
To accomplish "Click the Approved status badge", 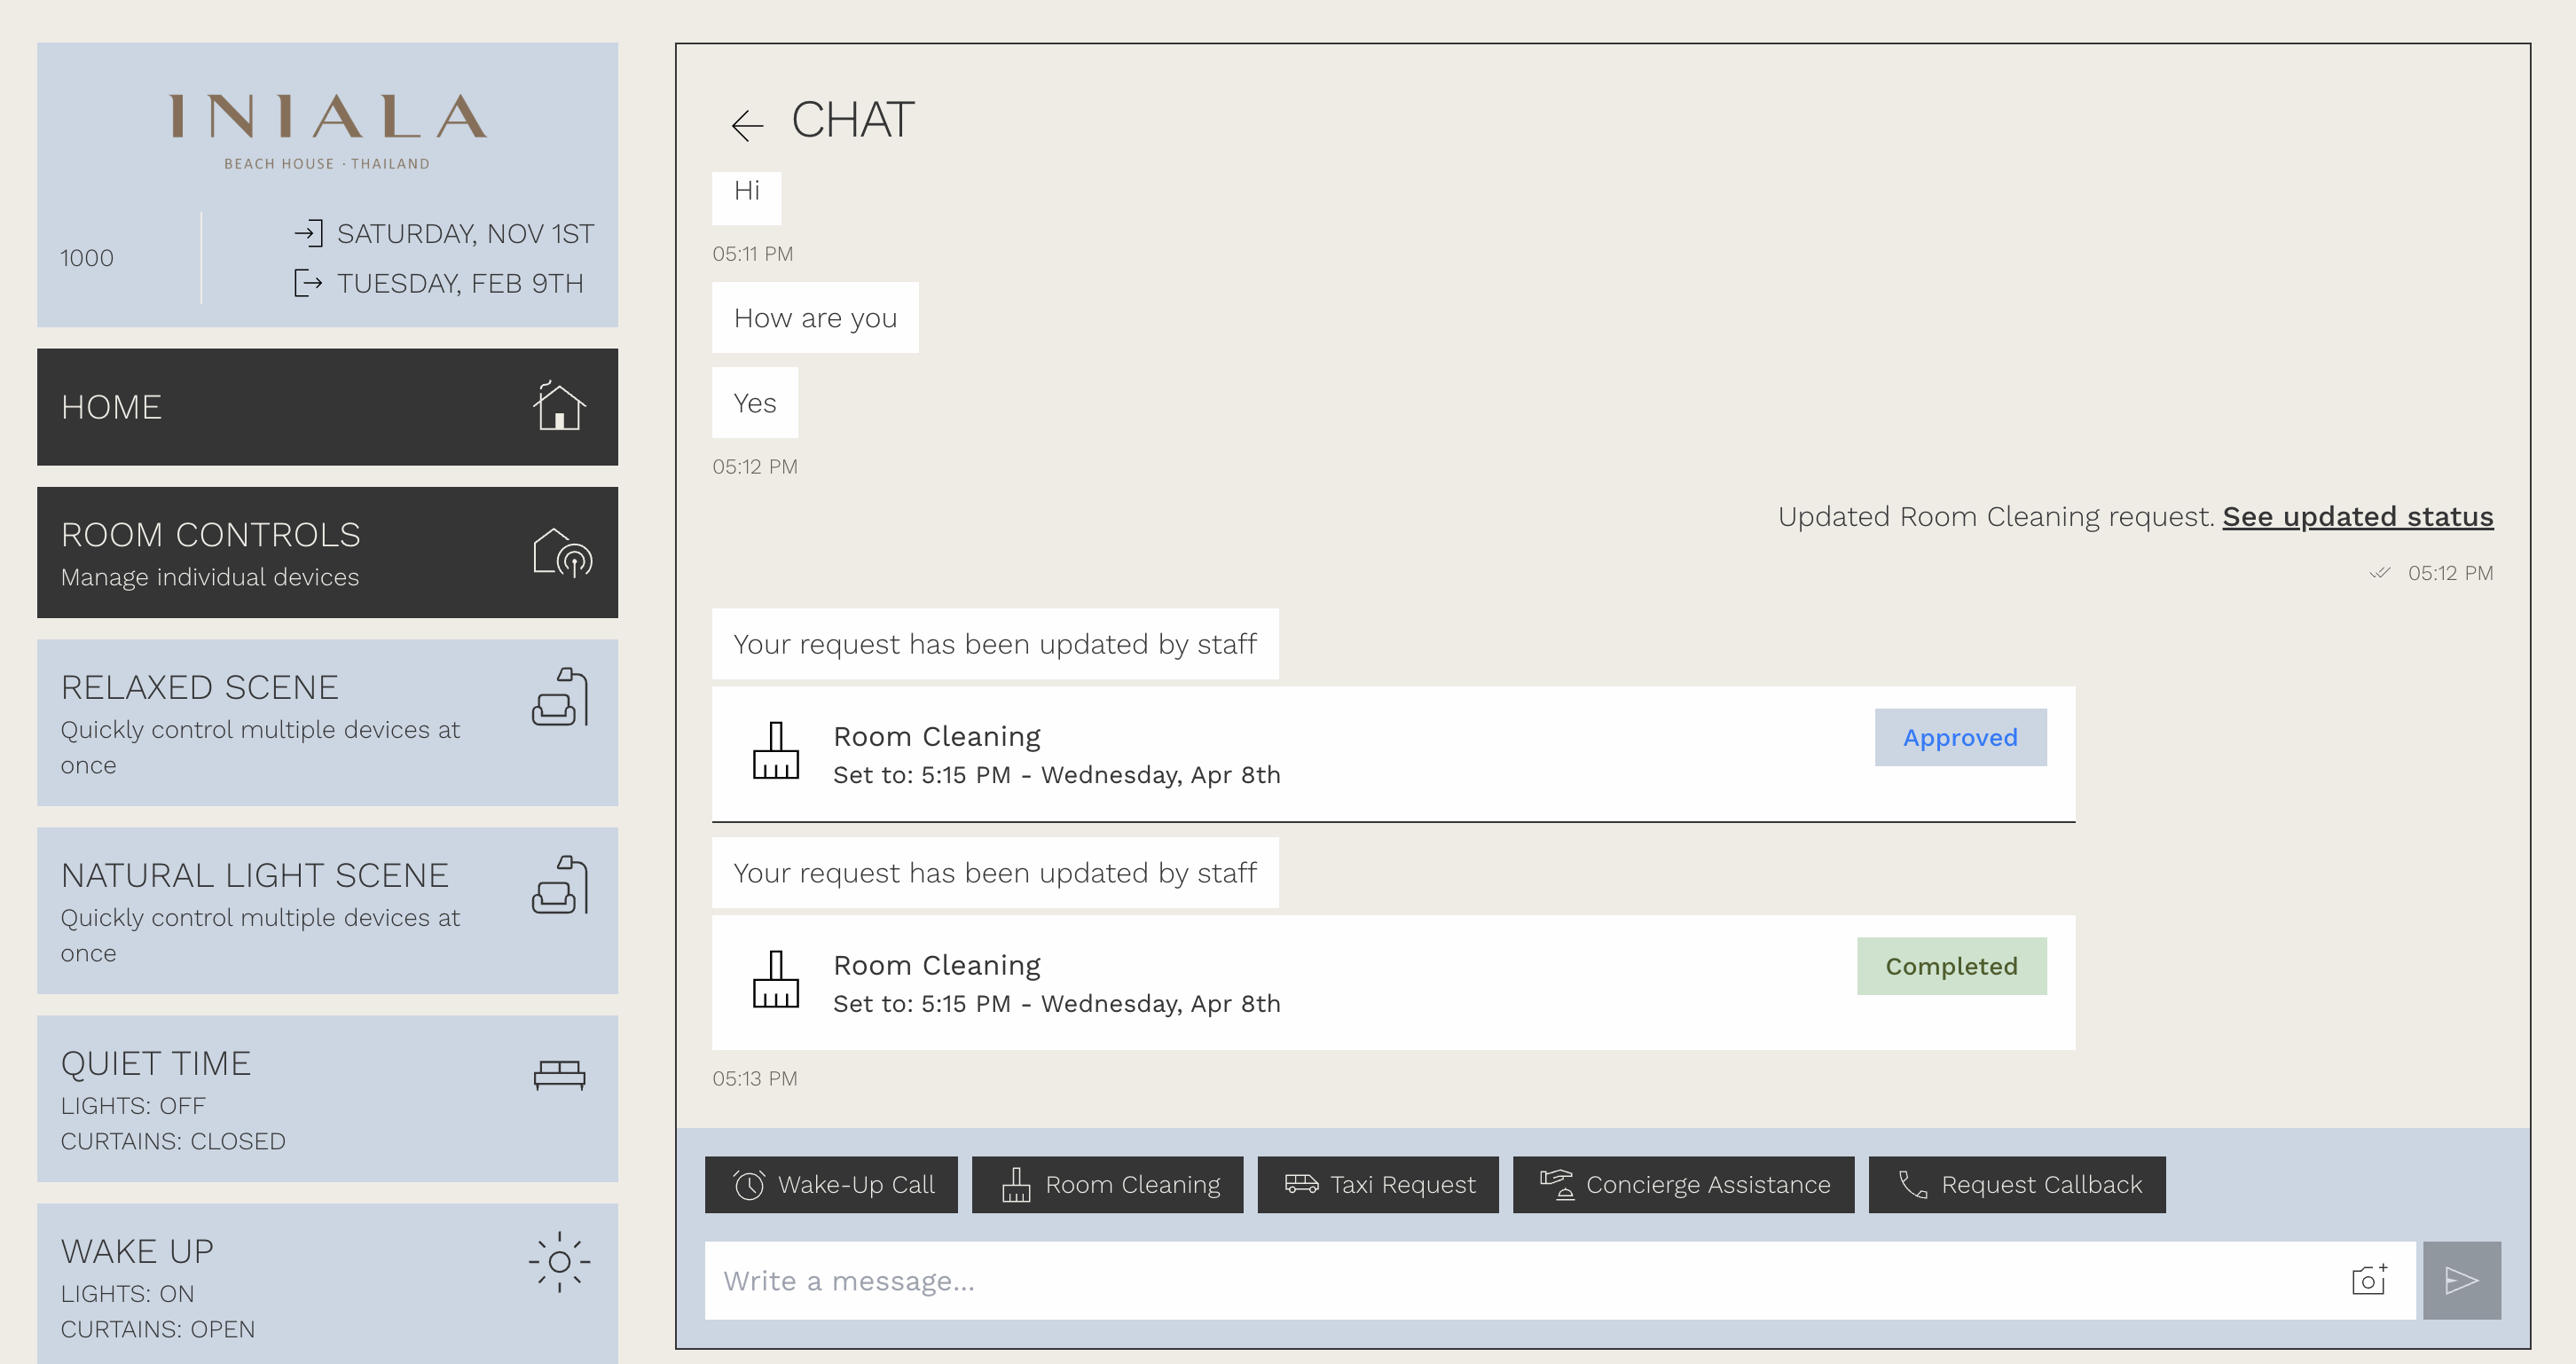I will [x=1960, y=738].
